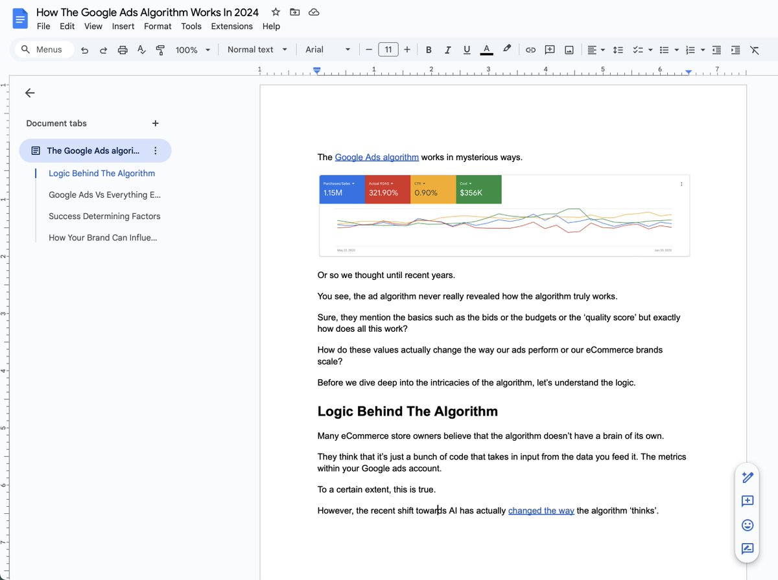Run spelling and grammar check
Screen dimensions: 778x580
141,50
